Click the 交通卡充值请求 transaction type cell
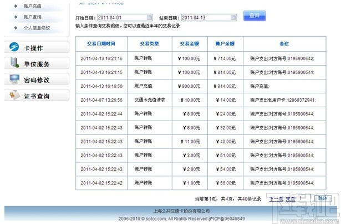Screen dimensions: 341x224 point(150,99)
